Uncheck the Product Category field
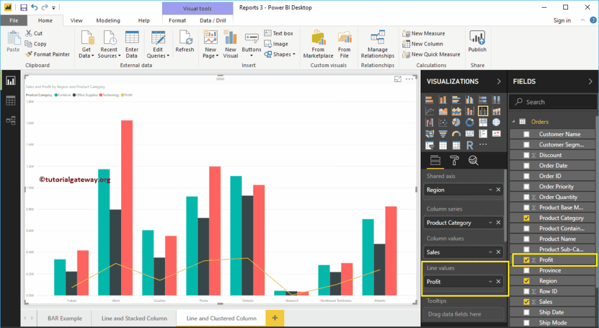This screenshot has width=599, height=328. tap(526, 218)
